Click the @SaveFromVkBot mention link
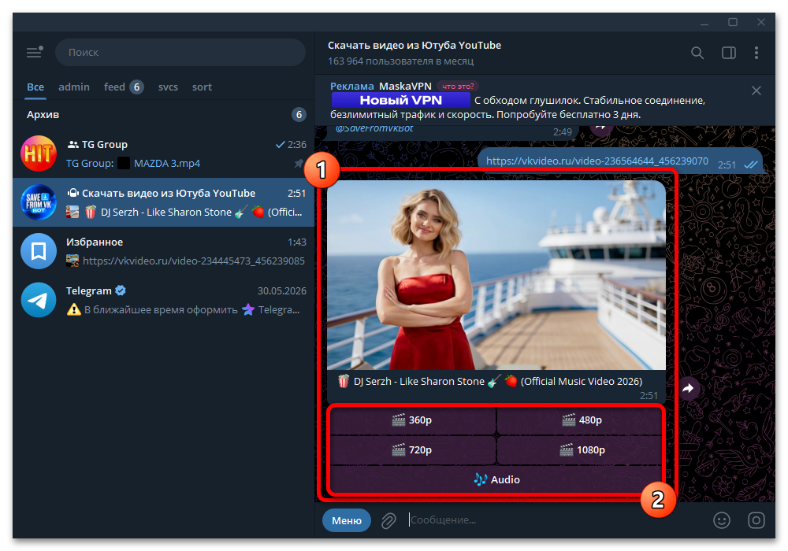Screen dimensions: 788x551 pyautogui.click(x=374, y=128)
